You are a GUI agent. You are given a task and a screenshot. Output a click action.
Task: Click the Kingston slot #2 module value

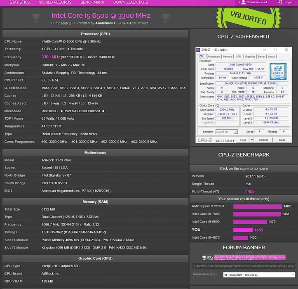[x=94, y=248]
